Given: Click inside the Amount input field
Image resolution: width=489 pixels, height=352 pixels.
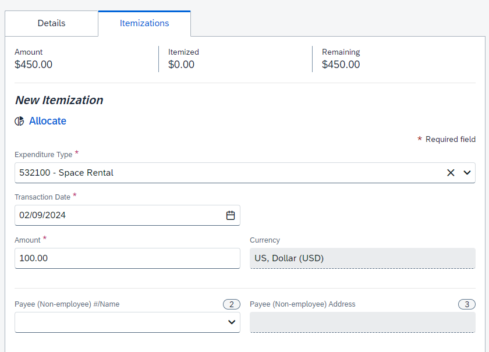Looking at the screenshot, I should coord(127,258).
